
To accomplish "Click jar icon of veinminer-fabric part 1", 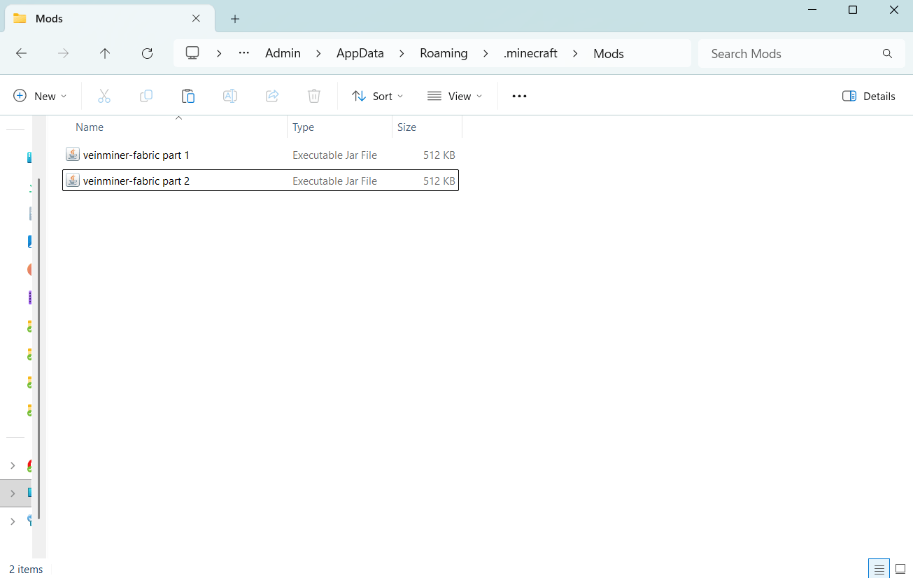I will click(x=73, y=155).
